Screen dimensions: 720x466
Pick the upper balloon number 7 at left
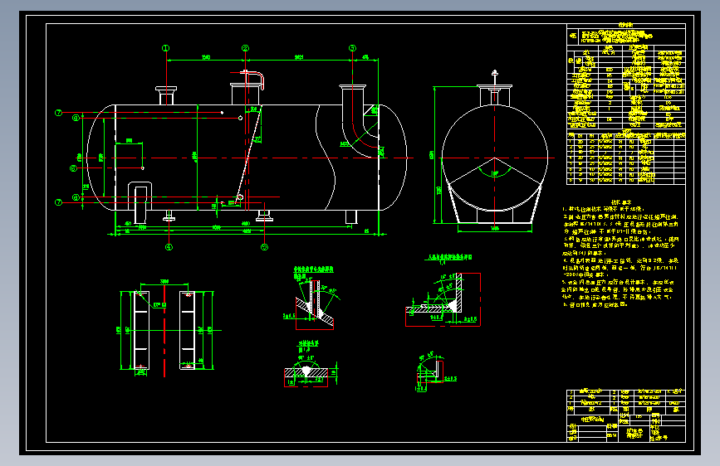tap(58, 113)
